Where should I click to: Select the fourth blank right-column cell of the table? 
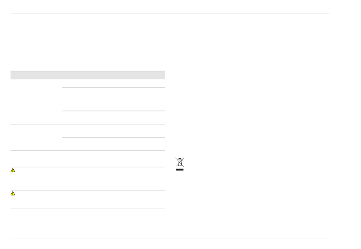tap(114, 131)
